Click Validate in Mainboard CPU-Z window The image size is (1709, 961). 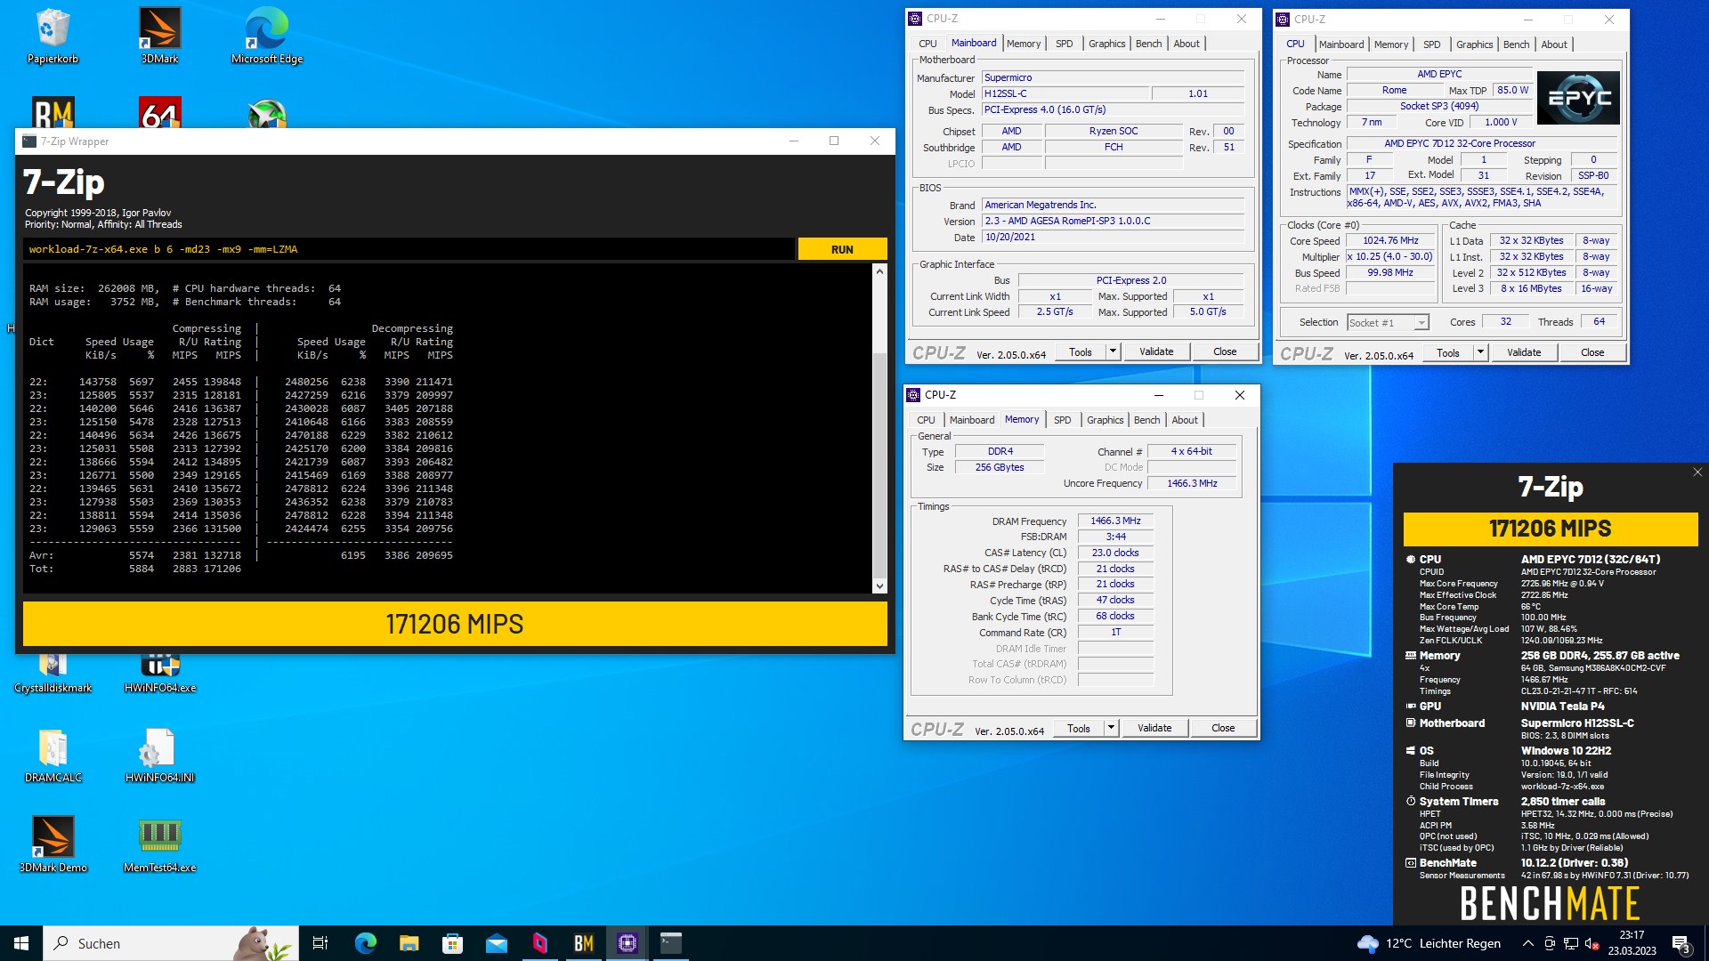point(1156,351)
